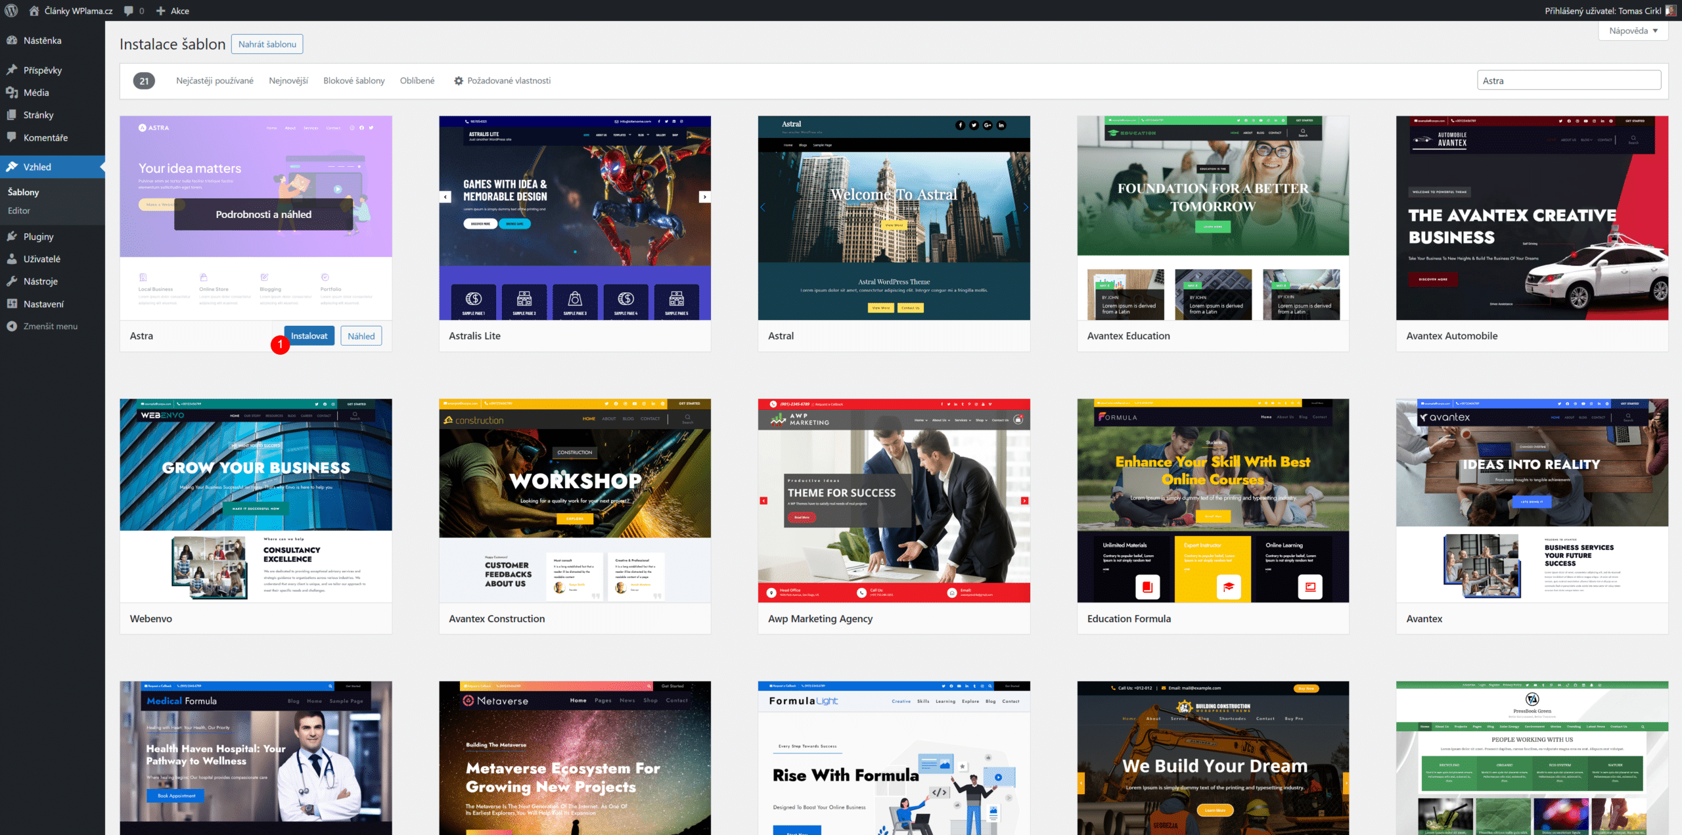Image resolution: width=1682 pixels, height=835 pixels.
Task: Click Nahrát šablonu upload button
Action: pyautogui.click(x=267, y=44)
